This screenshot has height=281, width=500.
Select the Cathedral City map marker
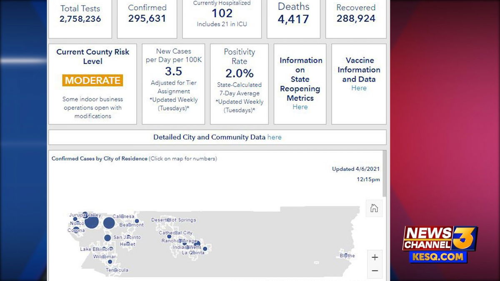169,236
